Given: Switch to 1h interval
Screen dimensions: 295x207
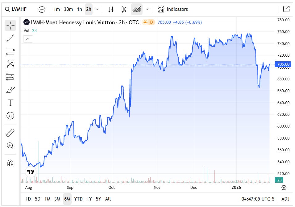Looking at the screenshot, I should 80,9.
